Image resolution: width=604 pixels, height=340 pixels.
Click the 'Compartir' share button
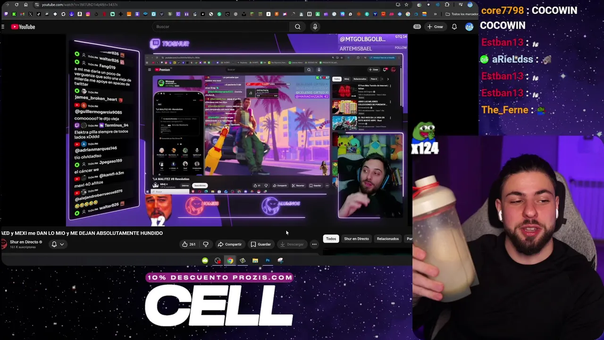pyautogui.click(x=230, y=244)
